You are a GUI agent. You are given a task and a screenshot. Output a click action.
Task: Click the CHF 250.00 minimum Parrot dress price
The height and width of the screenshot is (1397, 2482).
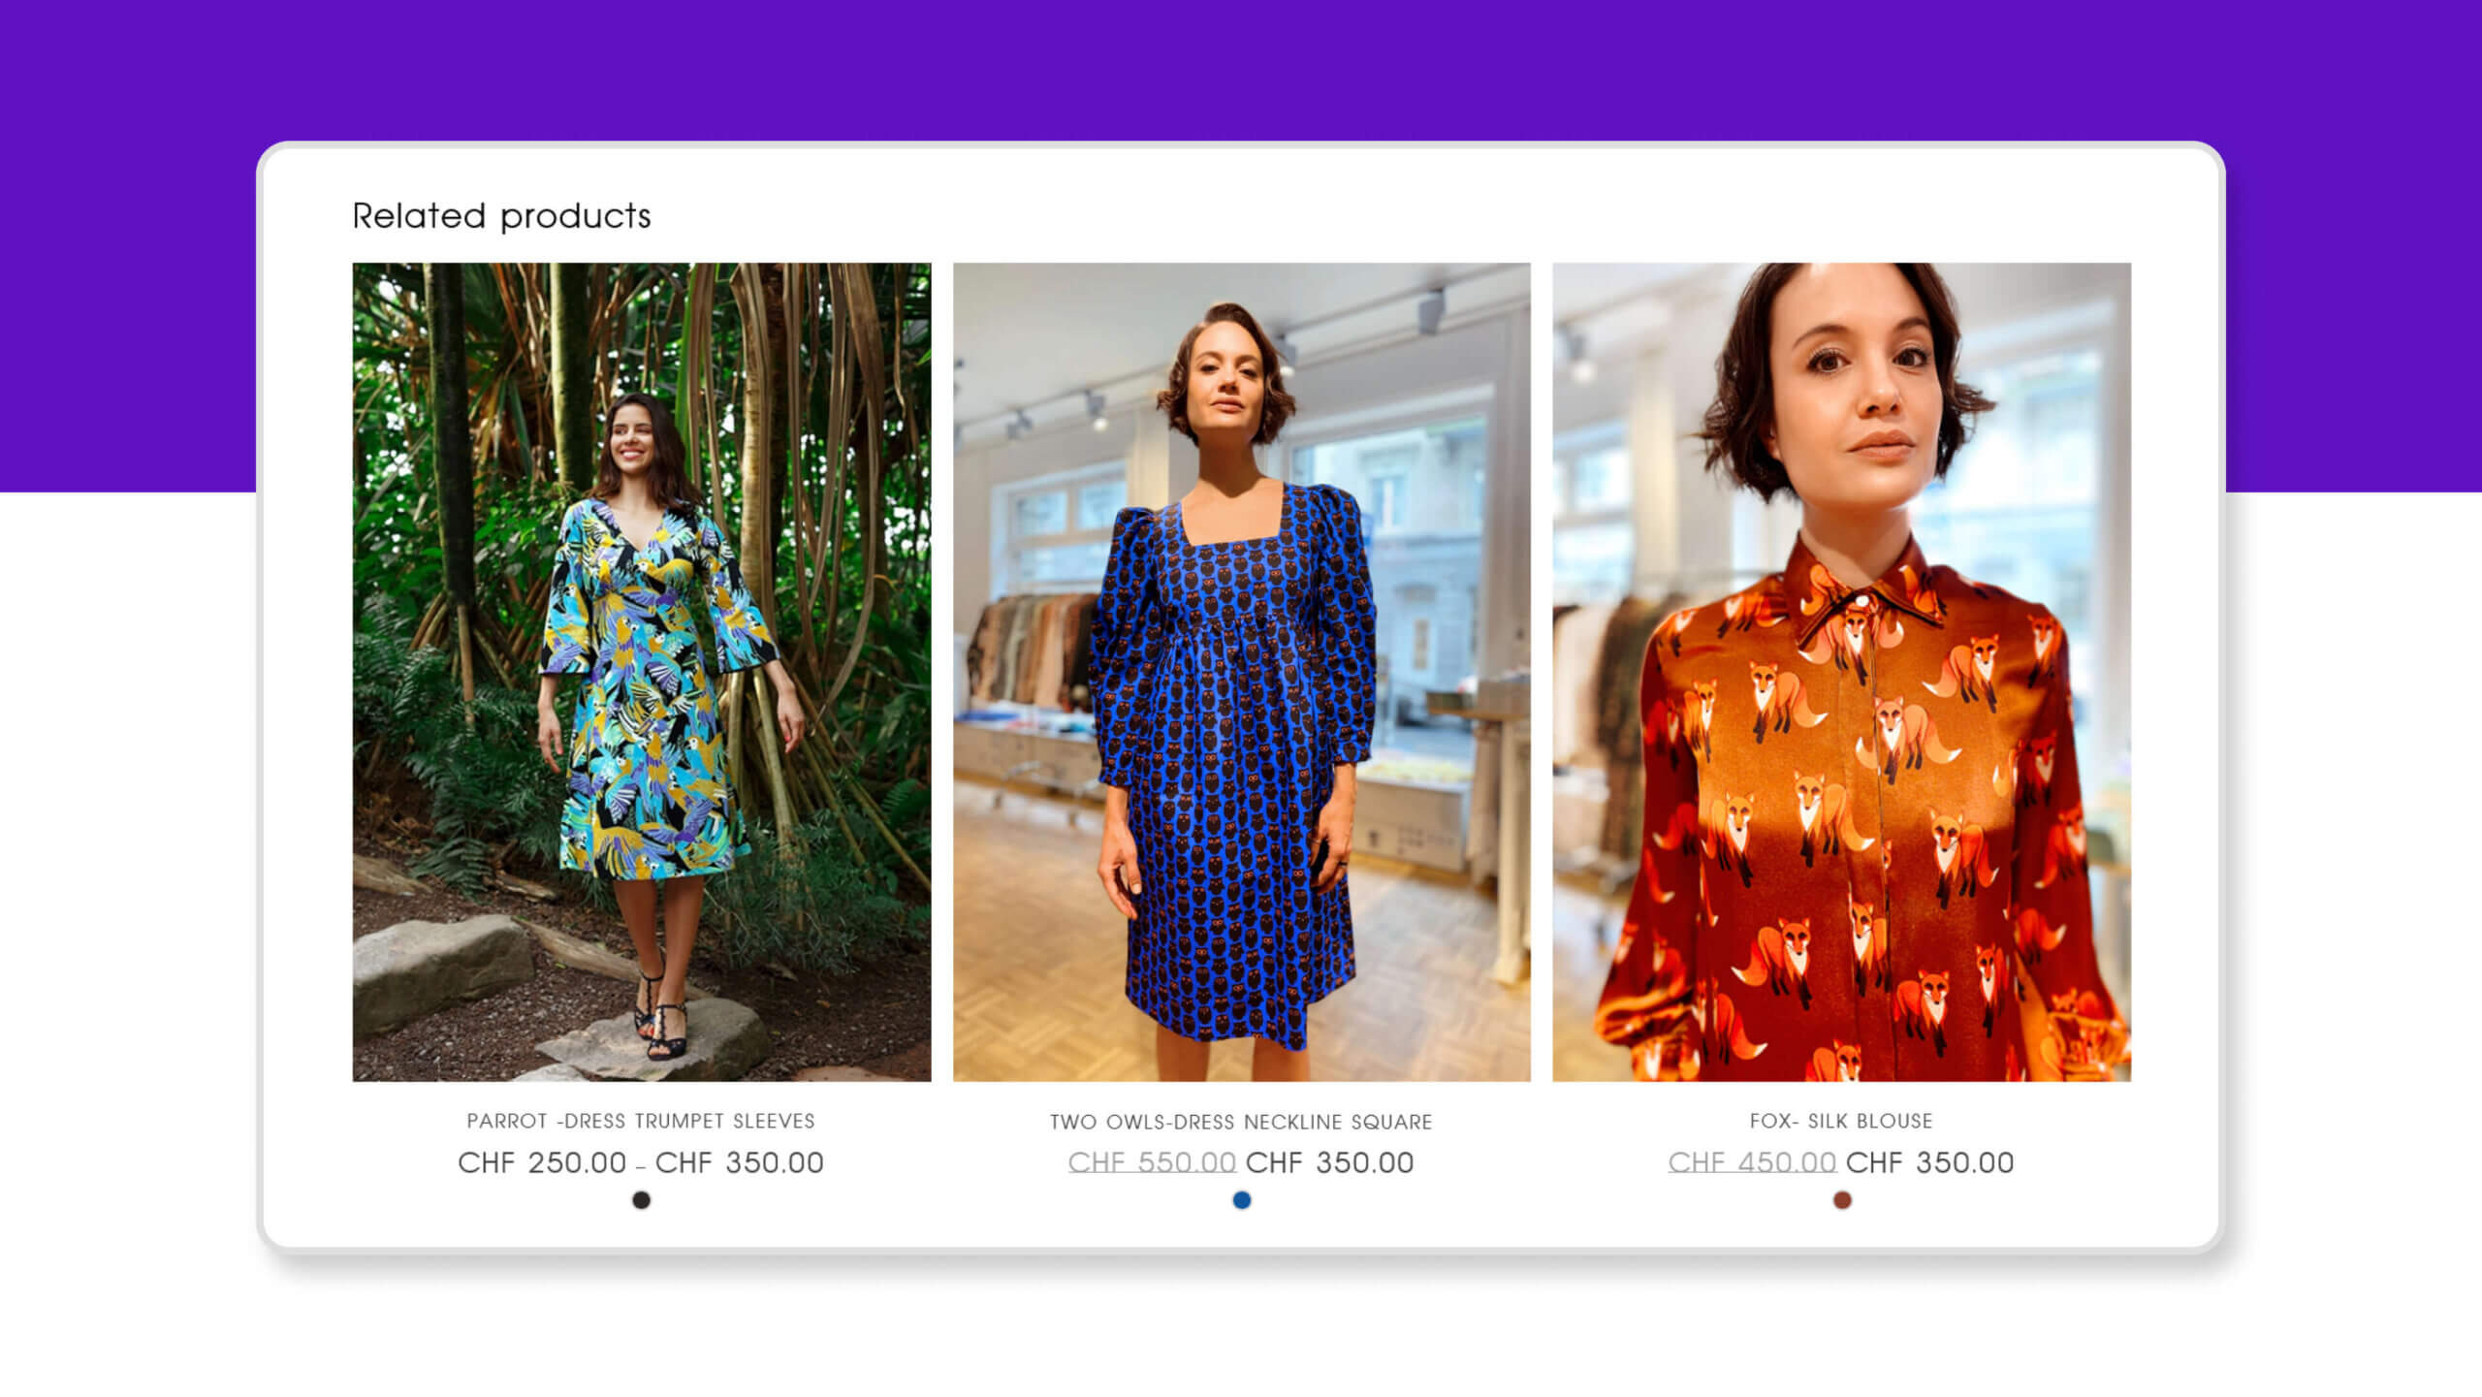tap(542, 1162)
